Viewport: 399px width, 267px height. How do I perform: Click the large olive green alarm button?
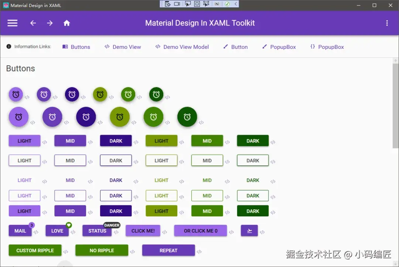[x=120, y=117]
